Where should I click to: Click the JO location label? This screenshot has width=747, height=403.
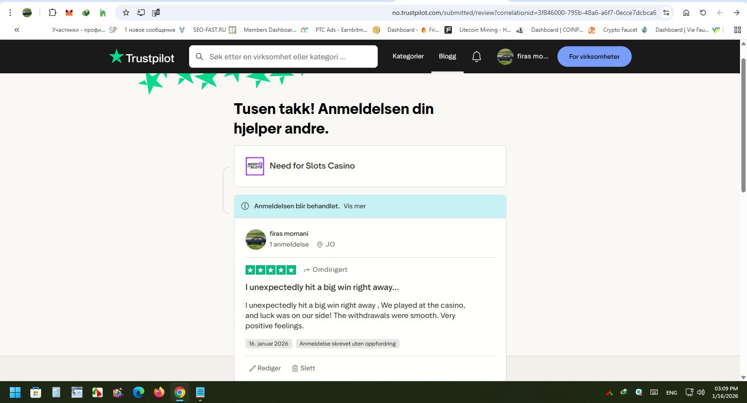pyautogui.click(x=326, y=244)
